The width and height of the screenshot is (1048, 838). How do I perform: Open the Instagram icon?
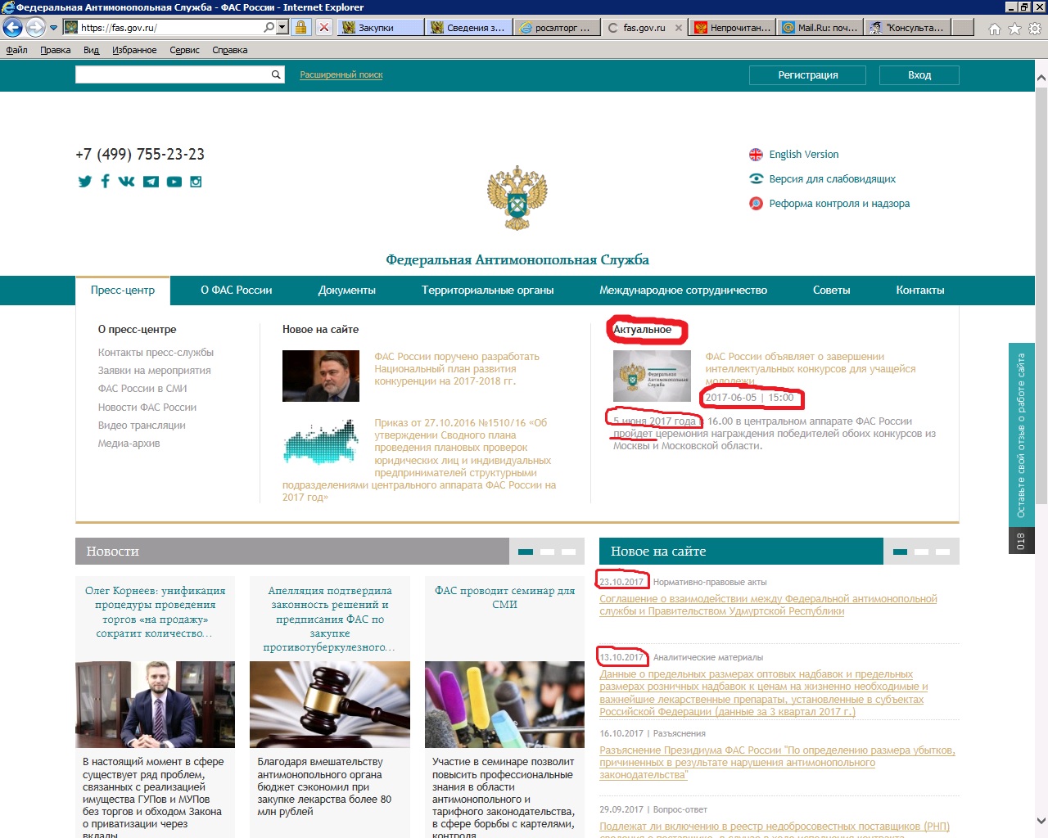pyautogui.click(x=196, y=182)
